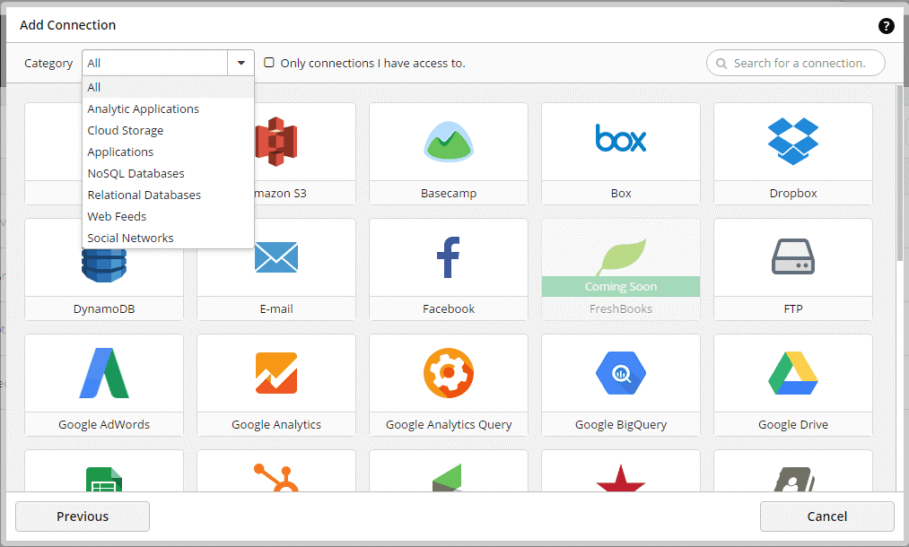Click the Google Analytics logo

[x=276, y=372]
